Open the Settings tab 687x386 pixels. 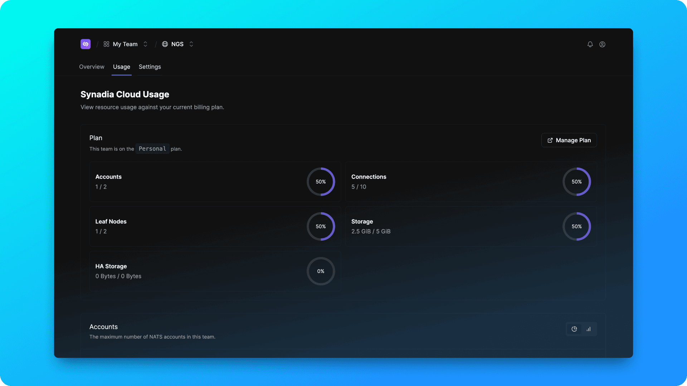click(x=150, y=67)
